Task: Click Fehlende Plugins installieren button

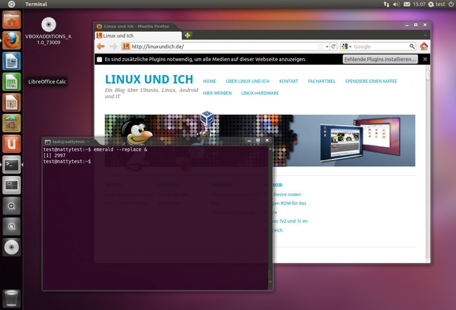Action: tap(380, 59)
